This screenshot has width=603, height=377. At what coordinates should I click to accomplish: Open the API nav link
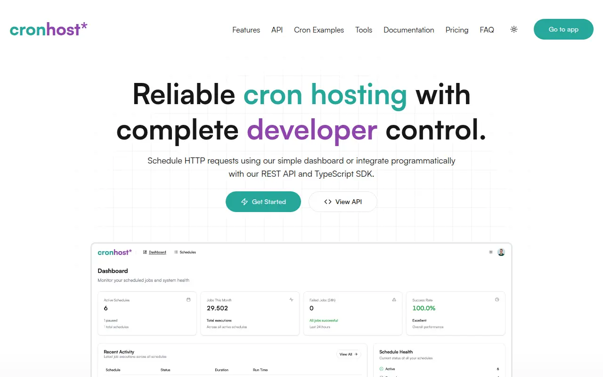click(277, 30)
